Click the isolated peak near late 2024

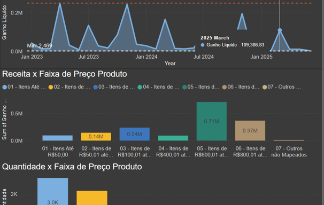coord(242,21)
